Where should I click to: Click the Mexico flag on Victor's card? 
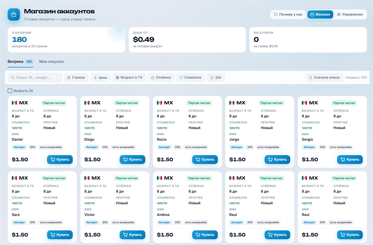(x=87, y=178)
